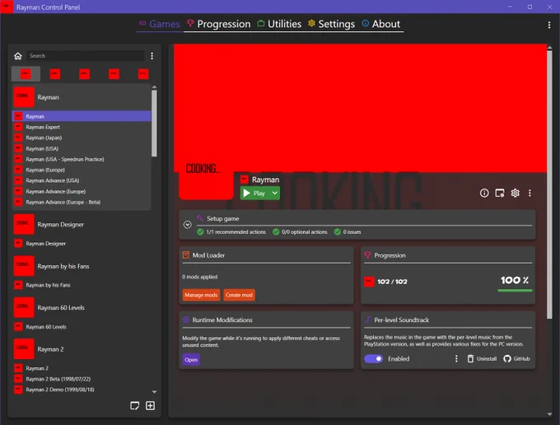Screen dimensions: 560x425
Task: Open the GitHub link icon
Action: tap(507, 358)
